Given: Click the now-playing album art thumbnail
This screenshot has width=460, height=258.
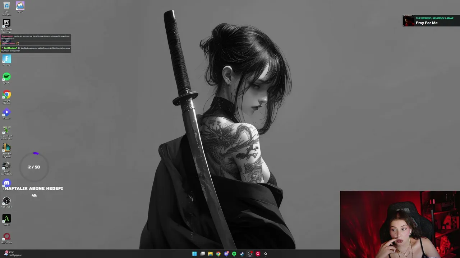Looking at the screenshot, I should pyautogui.click(x=409, y=21).
